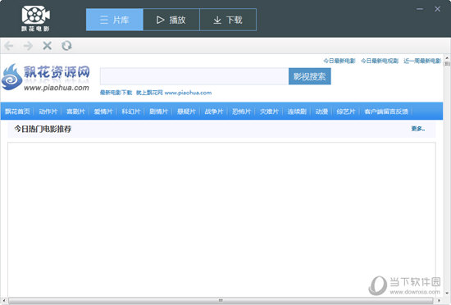Click the 飘花资源网 flame logo
Screen dimensions: 451x305
(x=46, y=77)
